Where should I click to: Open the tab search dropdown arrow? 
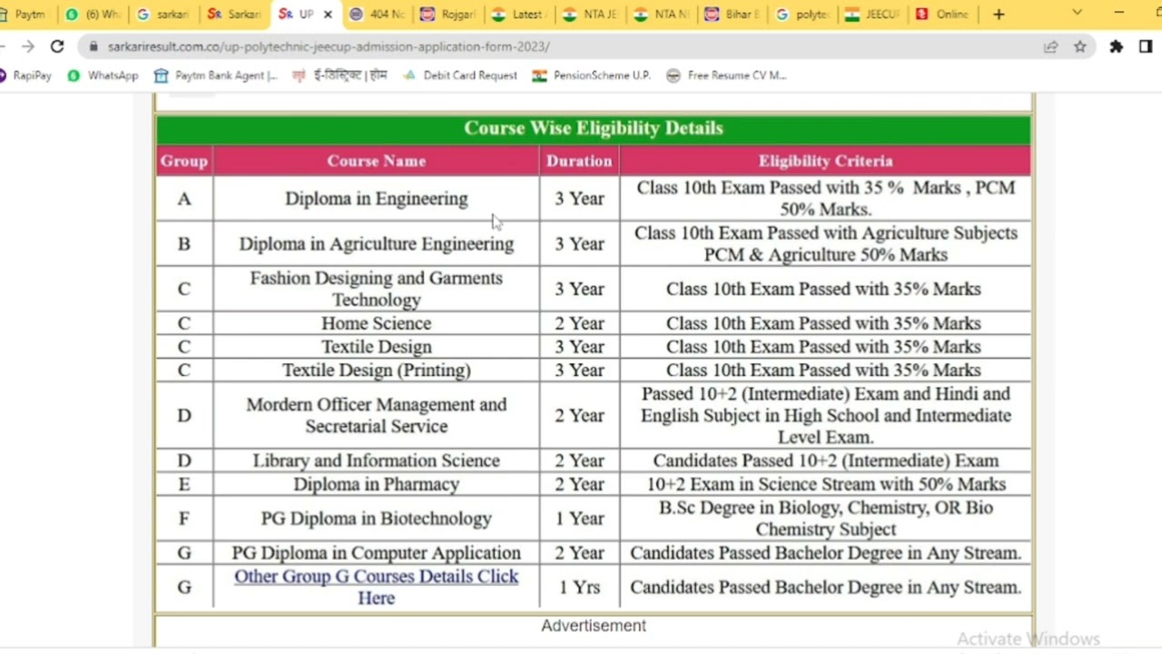(x=1077, y=13)
